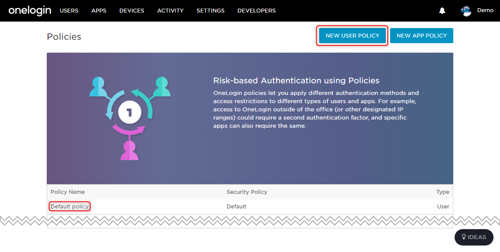Create a New App Policy
Image resolution: width=500 pixels, height=252 pixels.
click(x=422, y=36)
